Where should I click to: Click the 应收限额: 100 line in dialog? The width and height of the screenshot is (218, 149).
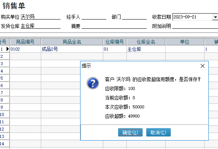click(x=120, y=88)
